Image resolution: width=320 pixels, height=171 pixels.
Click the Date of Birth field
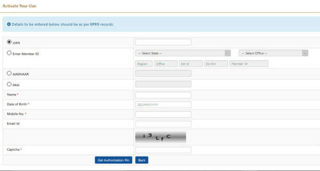point(163,105)
